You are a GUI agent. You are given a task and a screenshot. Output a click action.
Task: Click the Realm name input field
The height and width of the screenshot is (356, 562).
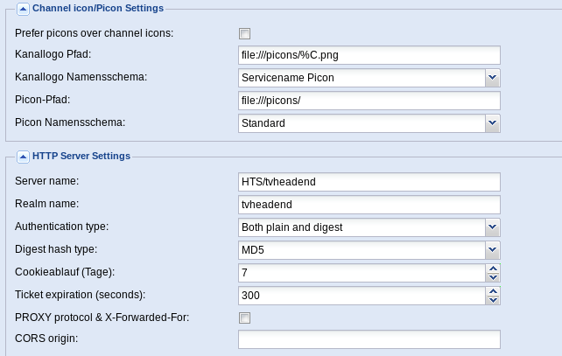[x=369, y=205]
